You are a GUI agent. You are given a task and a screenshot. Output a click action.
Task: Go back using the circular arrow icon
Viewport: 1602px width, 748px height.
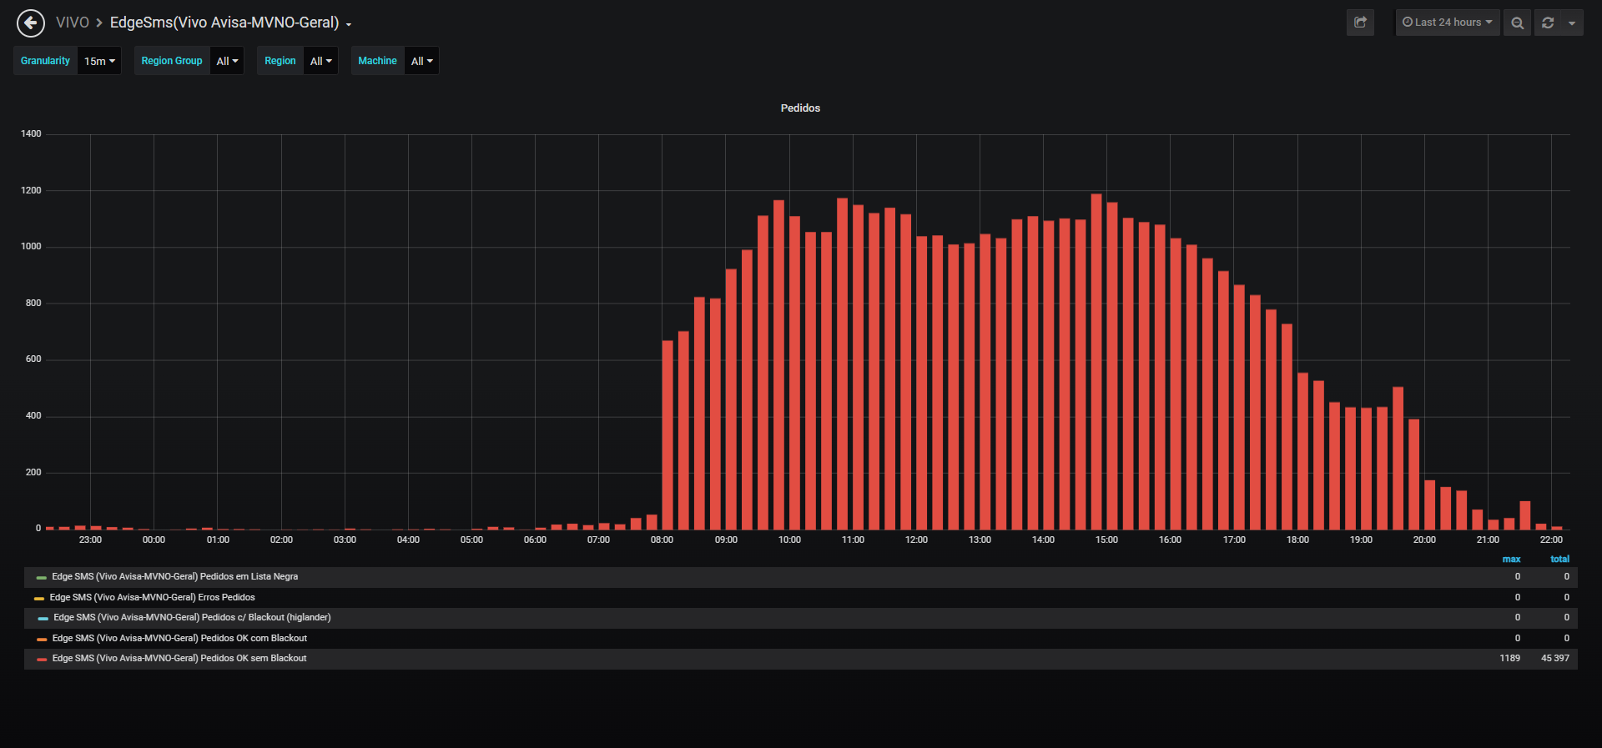(31, 23)
